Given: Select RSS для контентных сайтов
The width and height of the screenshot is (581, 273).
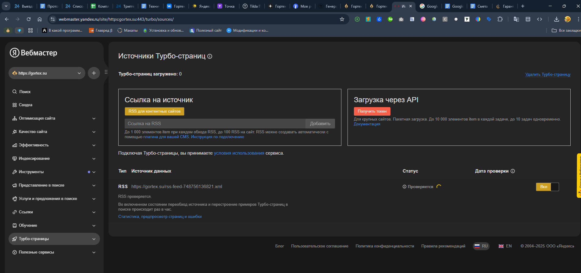Looking at the screenshot, I should (155, 111).
